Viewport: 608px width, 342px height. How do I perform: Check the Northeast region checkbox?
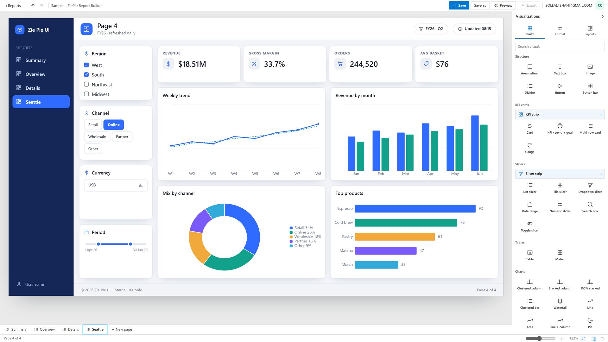86,85
